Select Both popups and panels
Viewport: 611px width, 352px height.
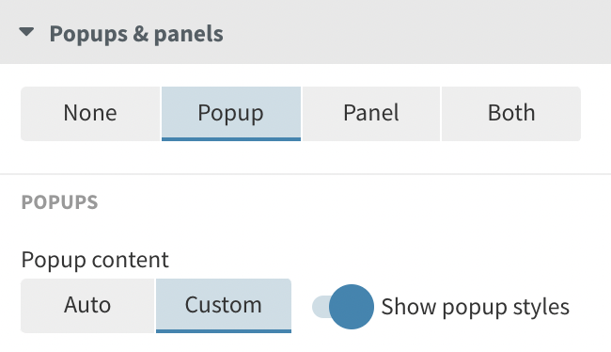pos(511,114)
